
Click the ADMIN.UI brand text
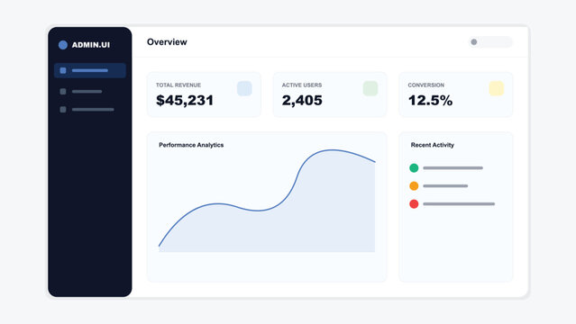tap(91, 45)
